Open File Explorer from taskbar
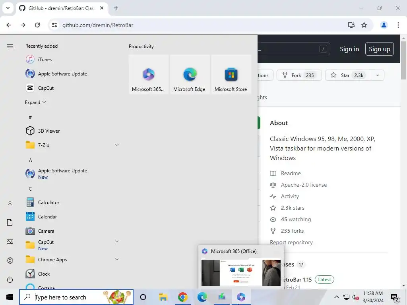This screenshot has height=305, width=407. pyautogui.click(x=163, y=297)
